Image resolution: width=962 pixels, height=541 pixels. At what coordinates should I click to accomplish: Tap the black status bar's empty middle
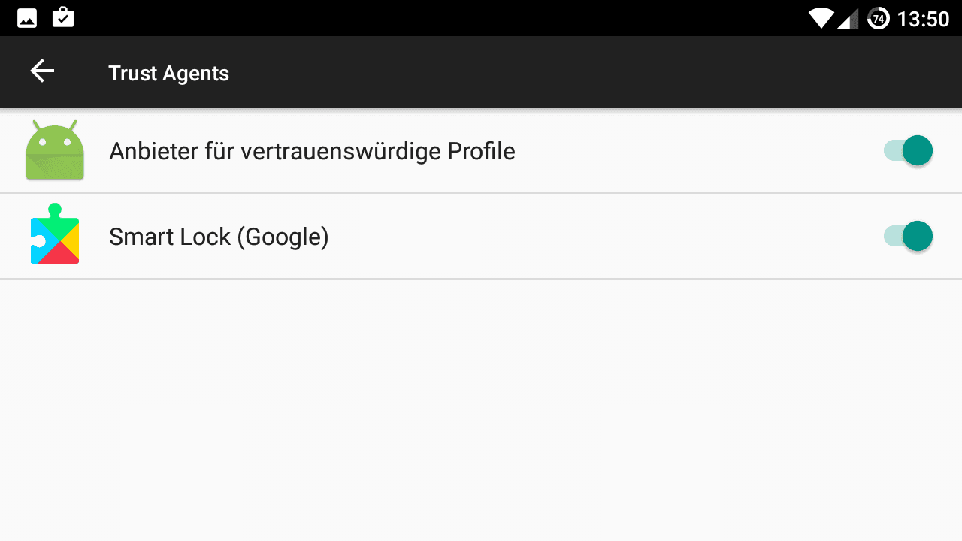436,18
